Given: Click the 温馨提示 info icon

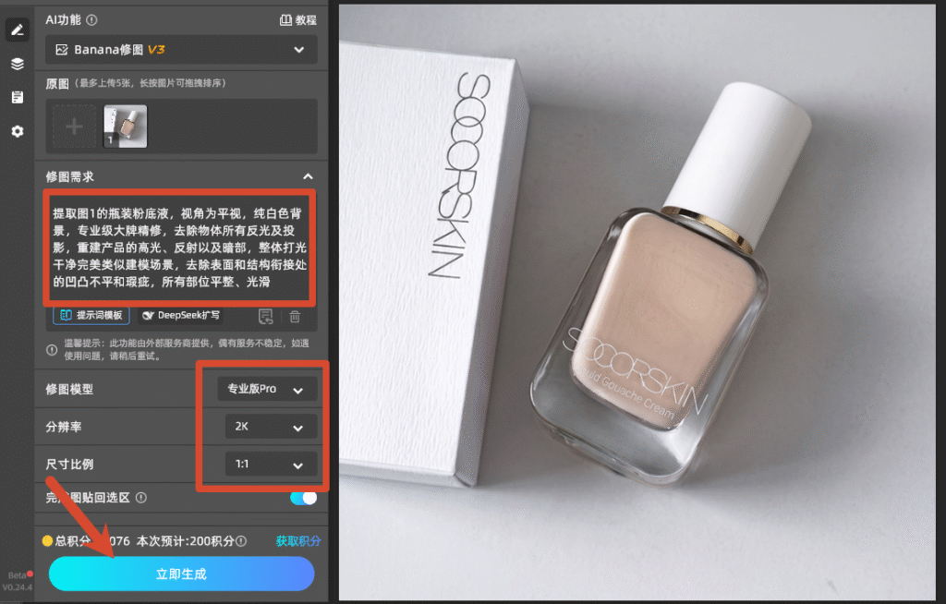Looking at the screenshot, I should point(52,350).
